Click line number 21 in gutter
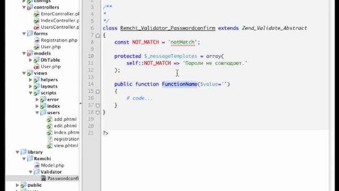339x191 pixels. (91, 133)
